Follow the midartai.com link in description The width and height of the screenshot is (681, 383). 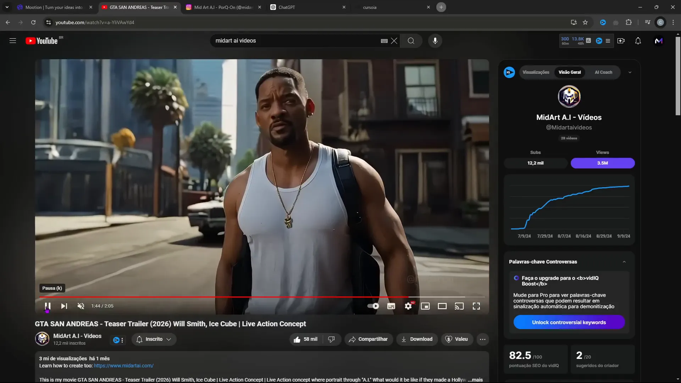123,366
